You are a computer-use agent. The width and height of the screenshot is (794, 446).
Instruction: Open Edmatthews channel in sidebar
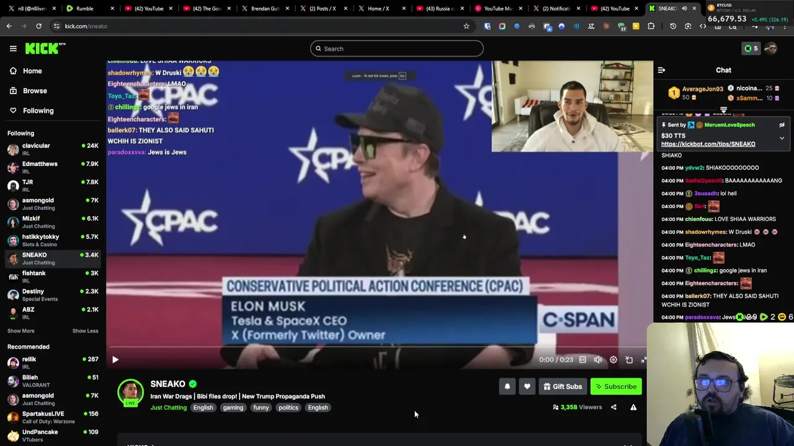[53, 167]
